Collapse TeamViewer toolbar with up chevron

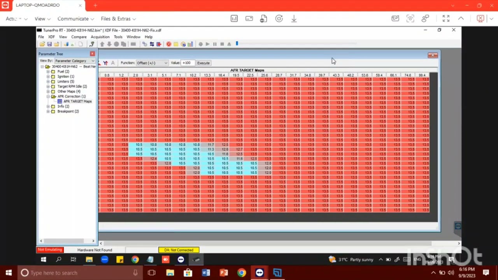coord(461,19)
